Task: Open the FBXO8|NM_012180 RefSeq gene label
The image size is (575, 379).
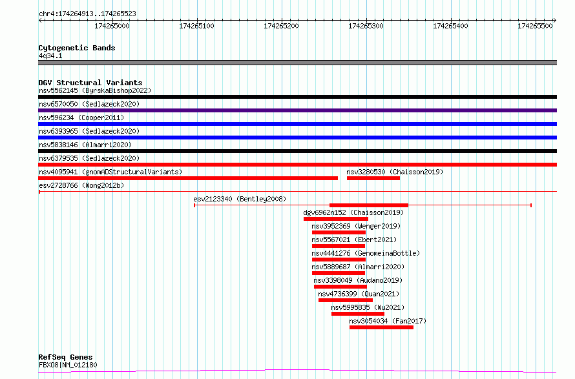Action: coord(68,365)
